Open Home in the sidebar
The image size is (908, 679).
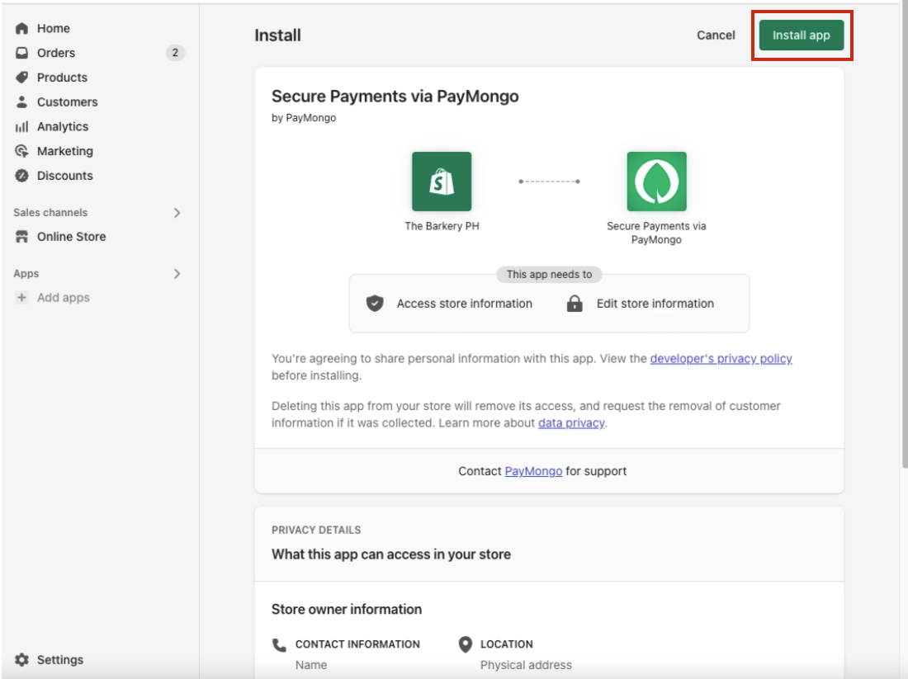coord(54,28)
